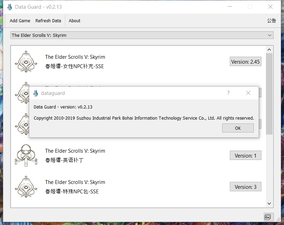
Task: Click the dataguard dialog logo icon
Action: pos(35,93)
